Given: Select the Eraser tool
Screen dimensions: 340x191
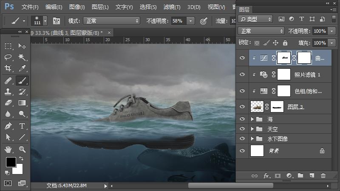Looking at the screenshot, I should click(x=8, y=103).
